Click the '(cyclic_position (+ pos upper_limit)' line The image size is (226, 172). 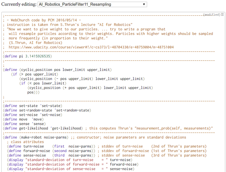pos(90,88)
